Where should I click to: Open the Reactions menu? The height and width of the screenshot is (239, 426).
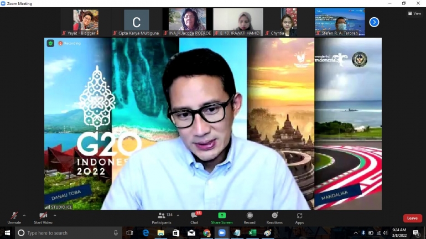coord(274,217)
